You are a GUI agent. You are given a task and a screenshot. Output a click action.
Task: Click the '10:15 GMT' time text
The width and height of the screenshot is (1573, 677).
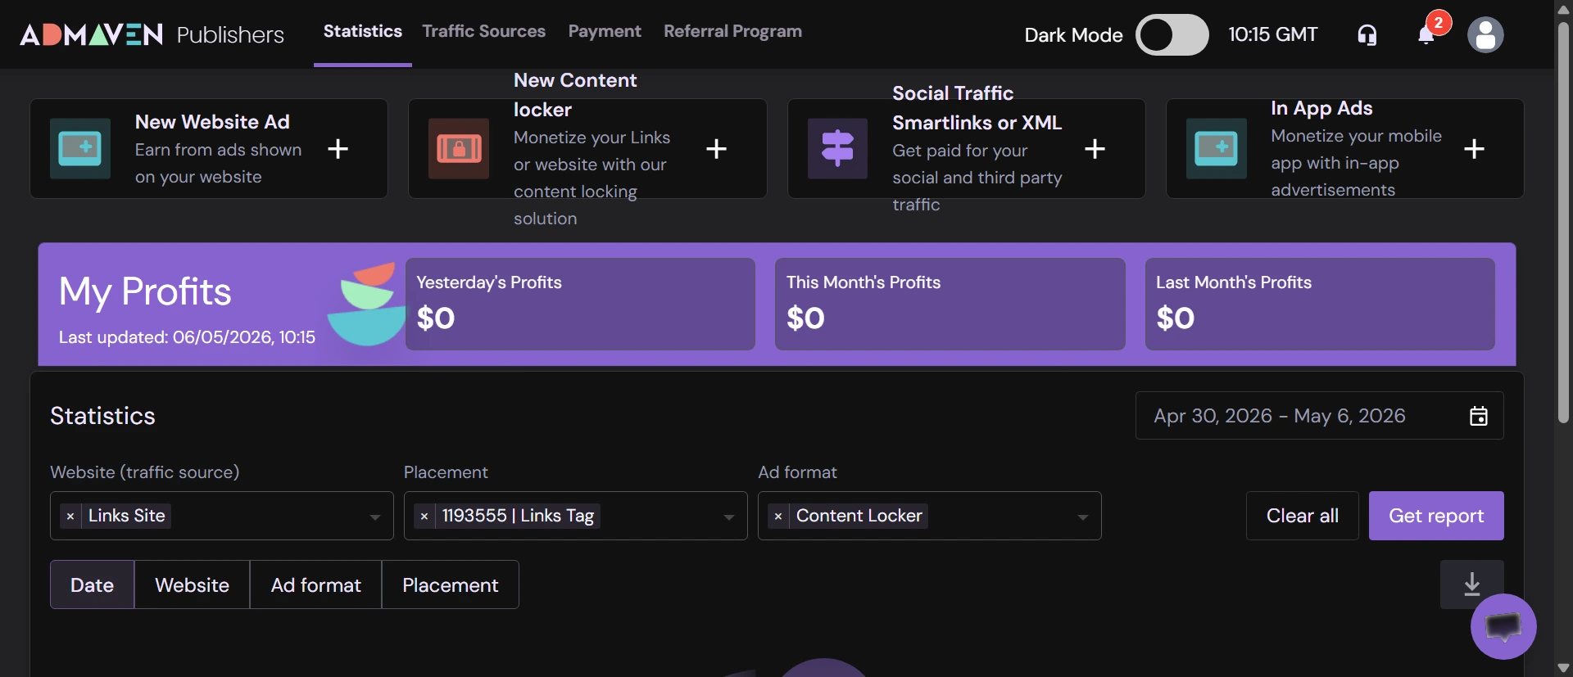pyautogui.click(x=1272, y=34)
